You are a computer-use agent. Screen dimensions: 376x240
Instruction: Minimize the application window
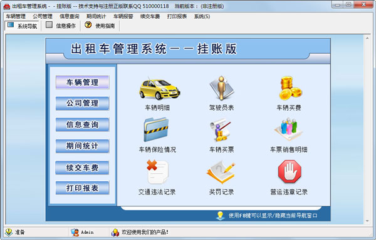coord(338,4)
